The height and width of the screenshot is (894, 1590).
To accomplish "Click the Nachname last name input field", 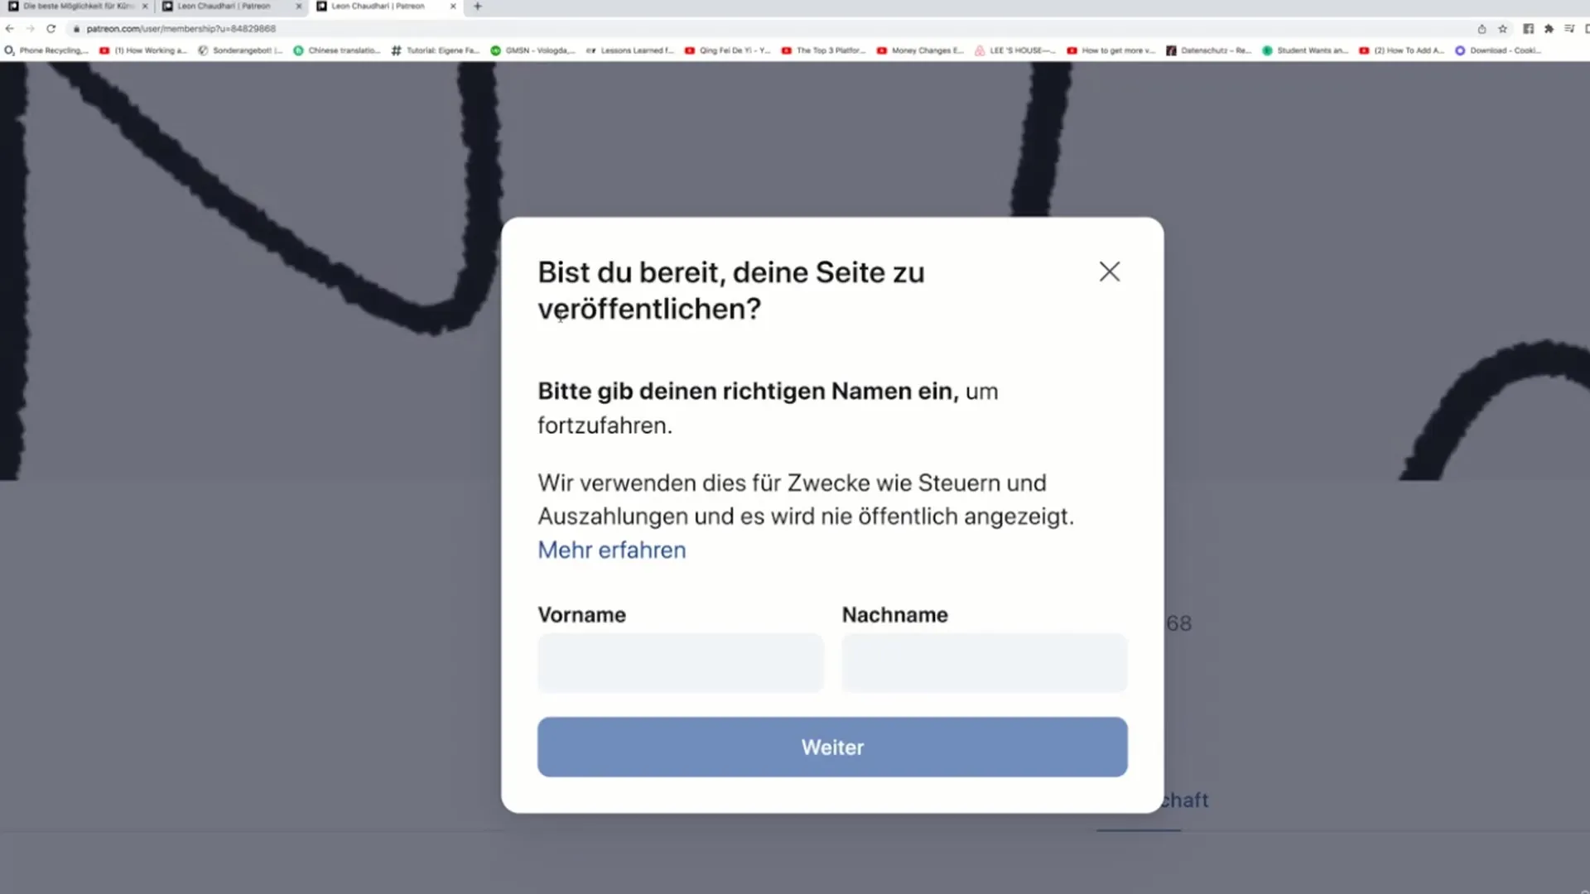I will pos(983,664).
